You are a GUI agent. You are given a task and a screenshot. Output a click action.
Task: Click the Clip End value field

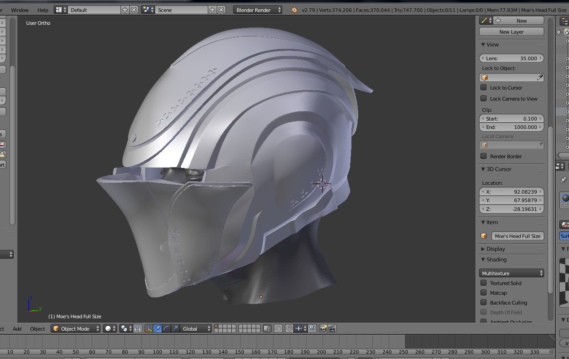click(x=511, y=127)
